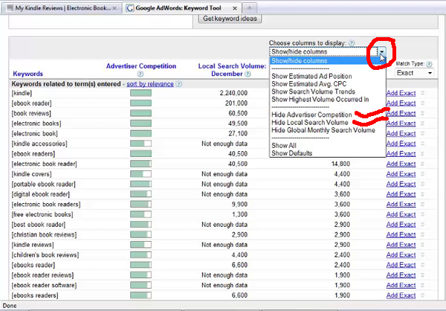Switch to Google AdWords Keyword Tool tab
The image size is (446, 311).
(x=183, y=8)
